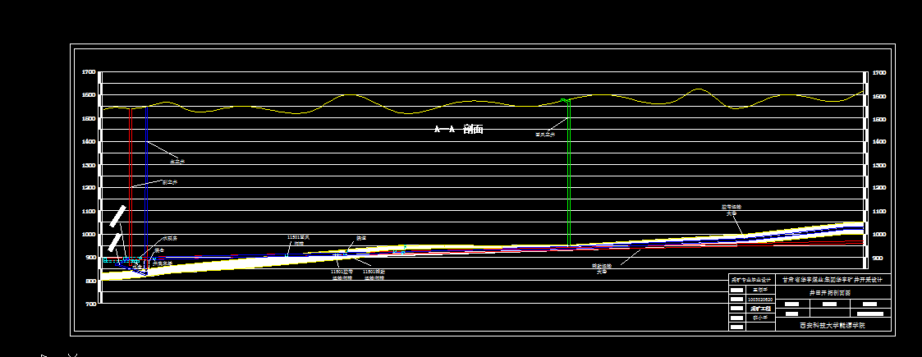This screenshot has height=357, width=922.
Task: Pick the 1400 label on right elevation scale
Action: tap(879, 142)
